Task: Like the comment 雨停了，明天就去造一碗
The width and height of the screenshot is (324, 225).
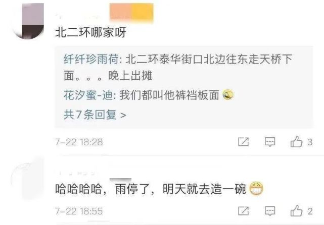Action: [x=301, y=211]
